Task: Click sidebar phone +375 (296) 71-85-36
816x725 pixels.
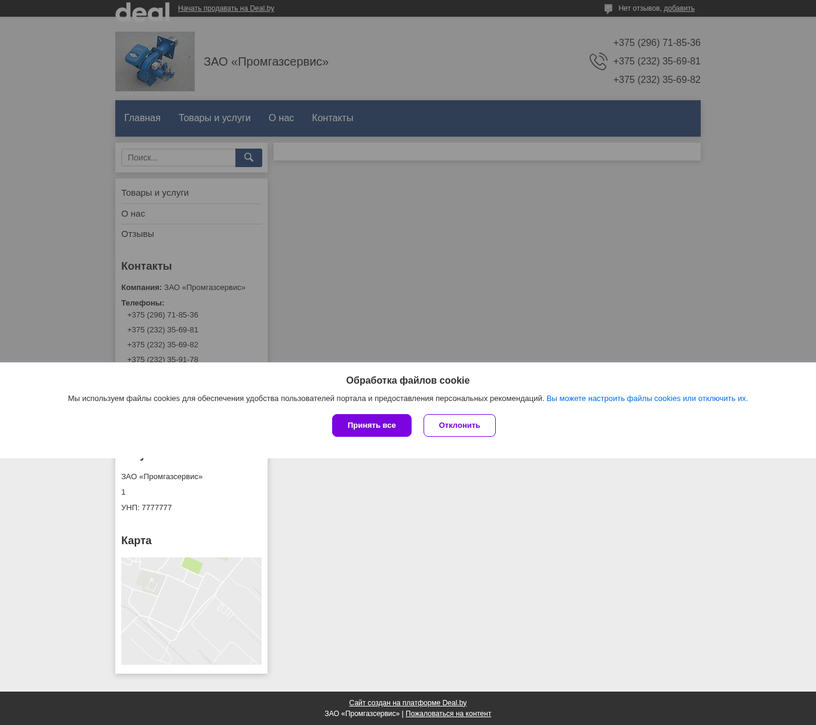Action: (162, 315)
